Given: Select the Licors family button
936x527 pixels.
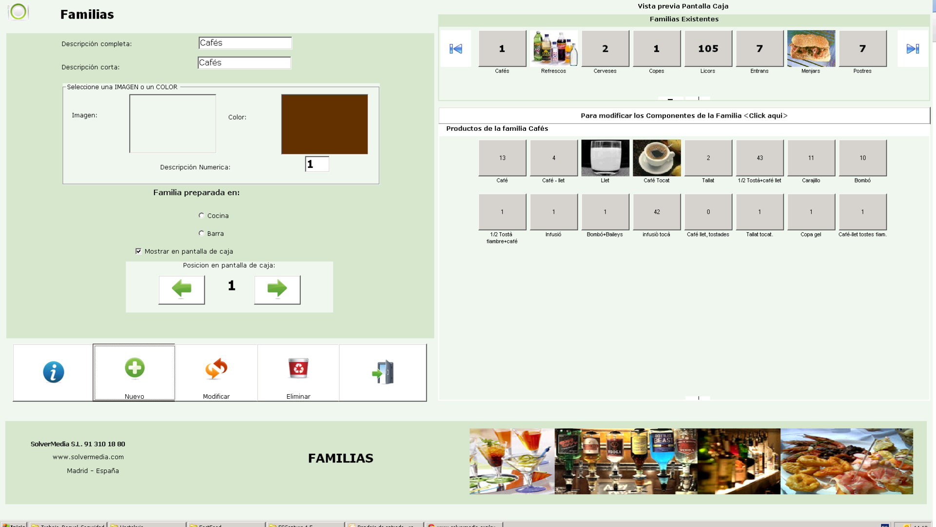Looking at the screenshot, I should (x=708, y=49).
